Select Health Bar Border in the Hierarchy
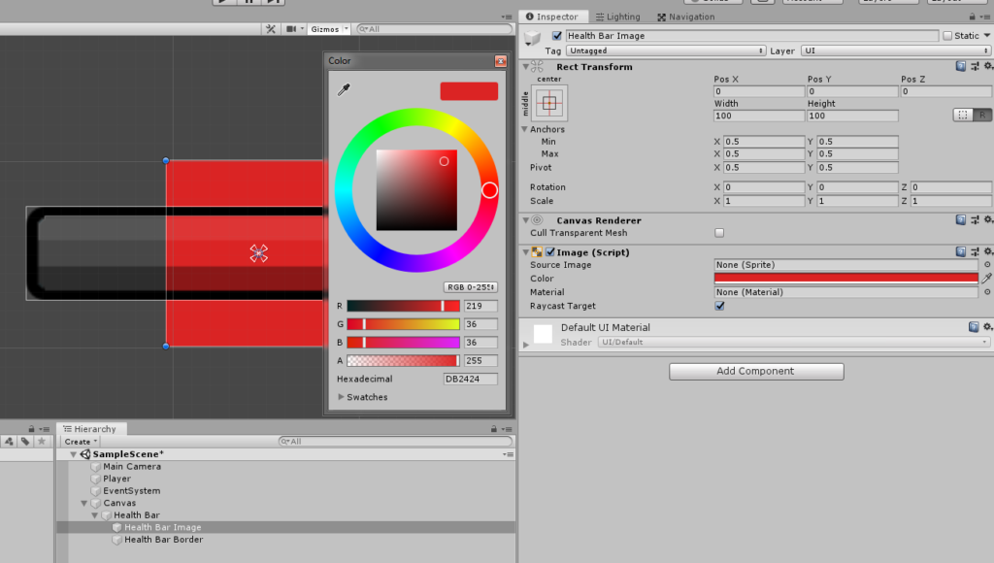 click(163, 540)
